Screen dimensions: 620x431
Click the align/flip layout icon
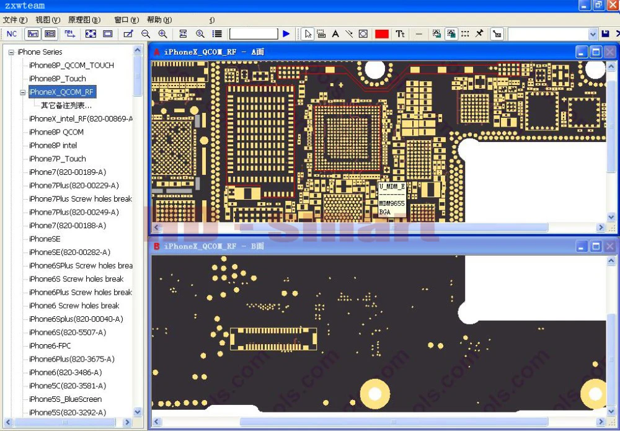pos(183,34)
